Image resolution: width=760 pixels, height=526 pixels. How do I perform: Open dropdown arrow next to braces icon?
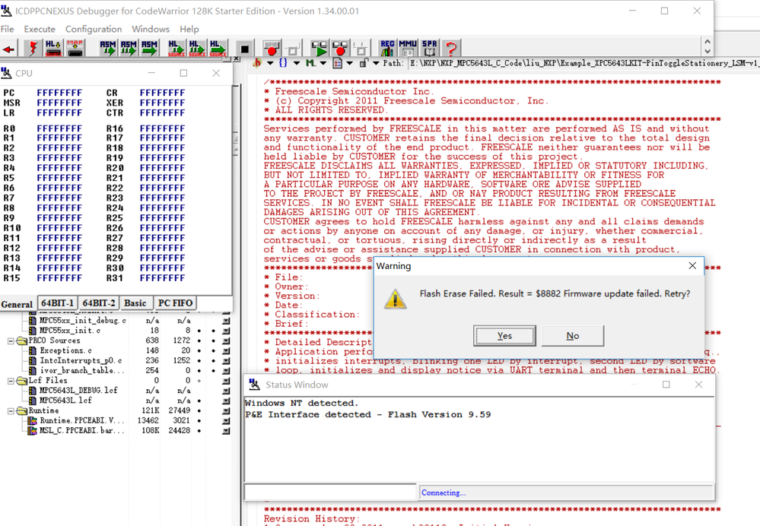(297, 63)
